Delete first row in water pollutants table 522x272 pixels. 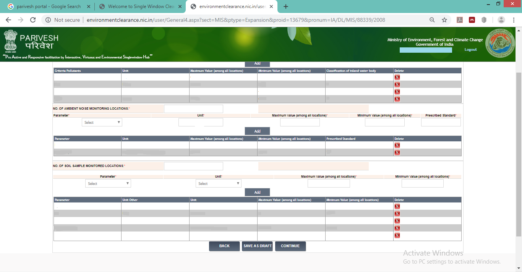click(x=397, y=77)
